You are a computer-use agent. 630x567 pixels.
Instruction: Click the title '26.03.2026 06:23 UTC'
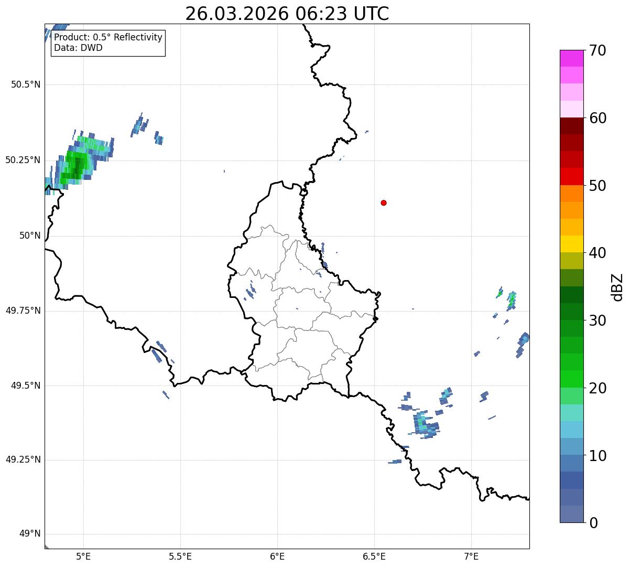click(x=287, y=14)
